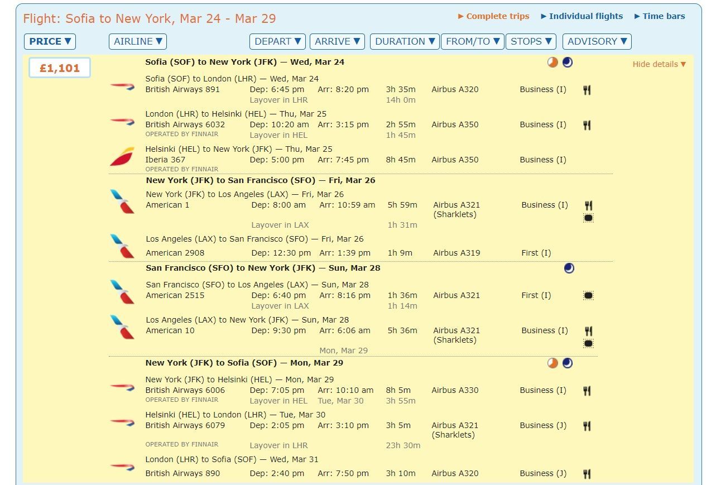
Task: Click the meal icon for British Airways 6079
Action: [587, 426]
